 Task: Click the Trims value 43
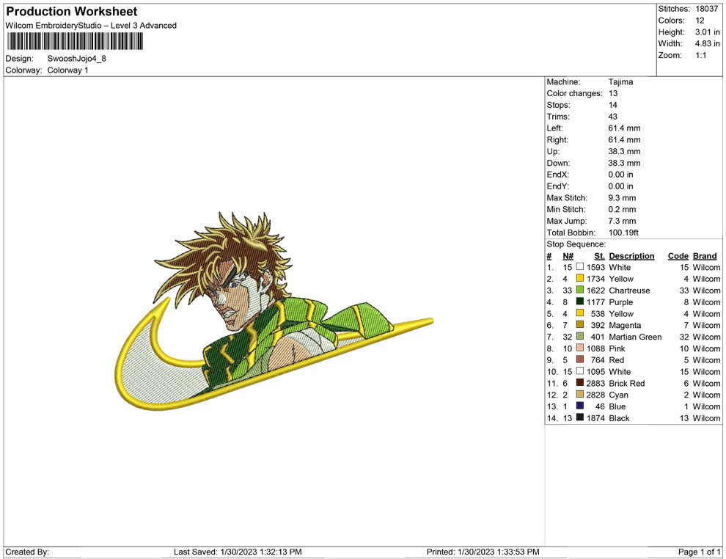613,116
